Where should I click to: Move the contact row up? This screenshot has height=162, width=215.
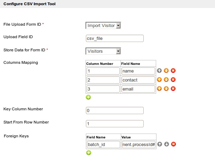(x=159, y=79)
